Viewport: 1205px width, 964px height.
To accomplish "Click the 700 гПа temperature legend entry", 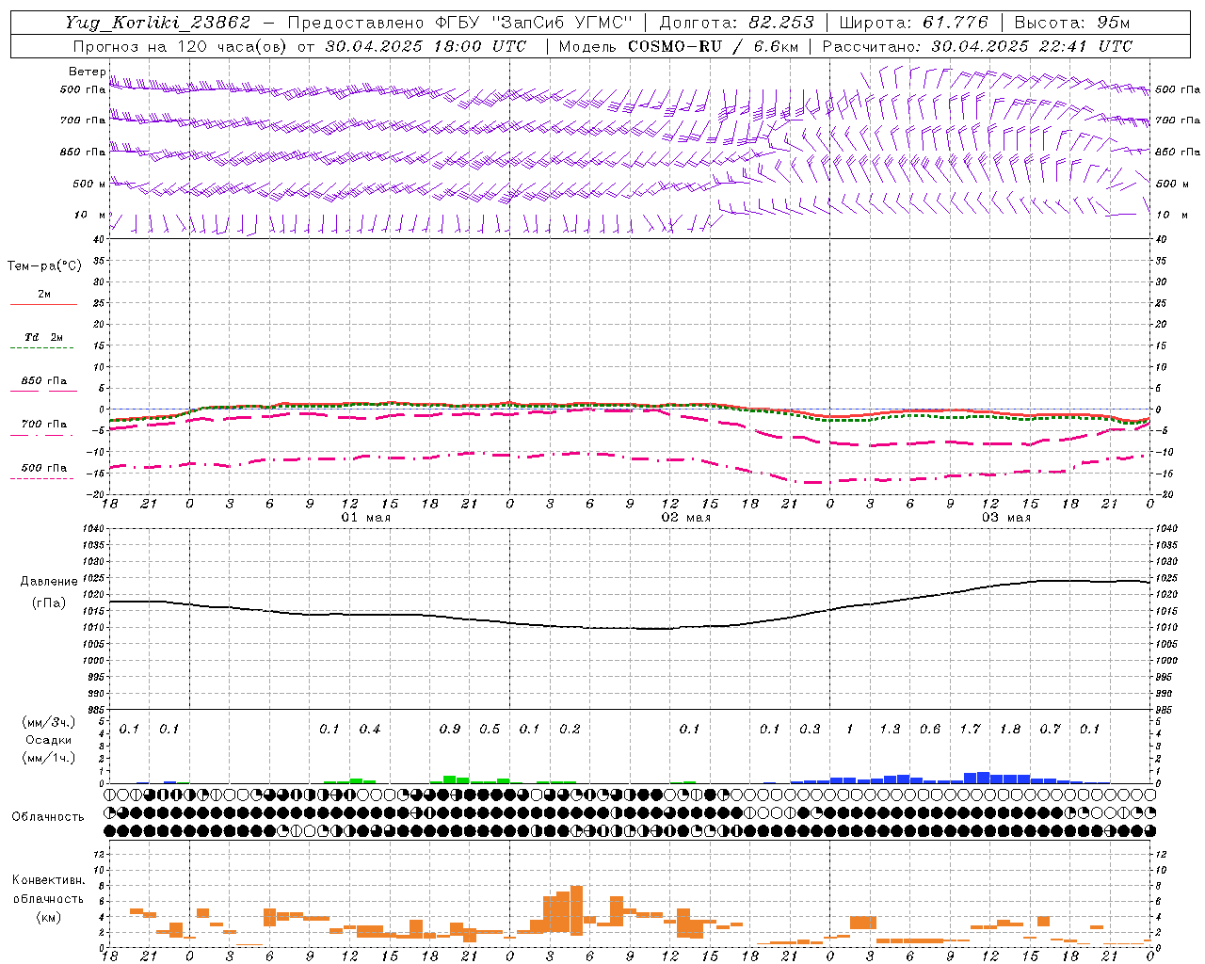I will pos(44,425).
